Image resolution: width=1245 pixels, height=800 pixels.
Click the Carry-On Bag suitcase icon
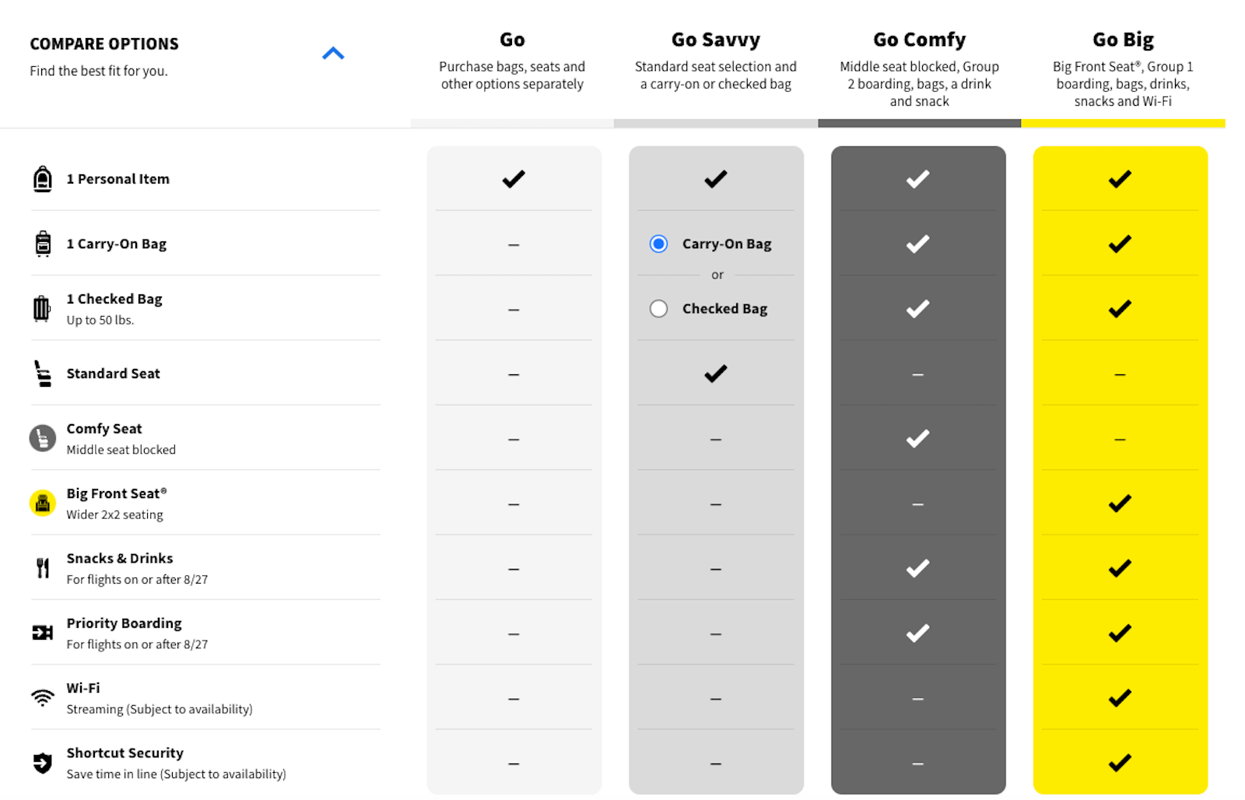point(43,244)
